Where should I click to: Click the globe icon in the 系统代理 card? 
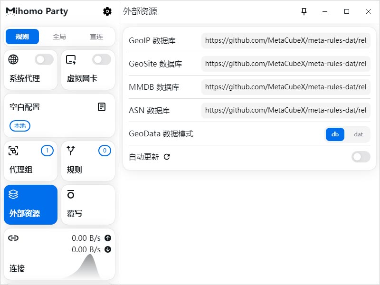(x=13, y=59)
